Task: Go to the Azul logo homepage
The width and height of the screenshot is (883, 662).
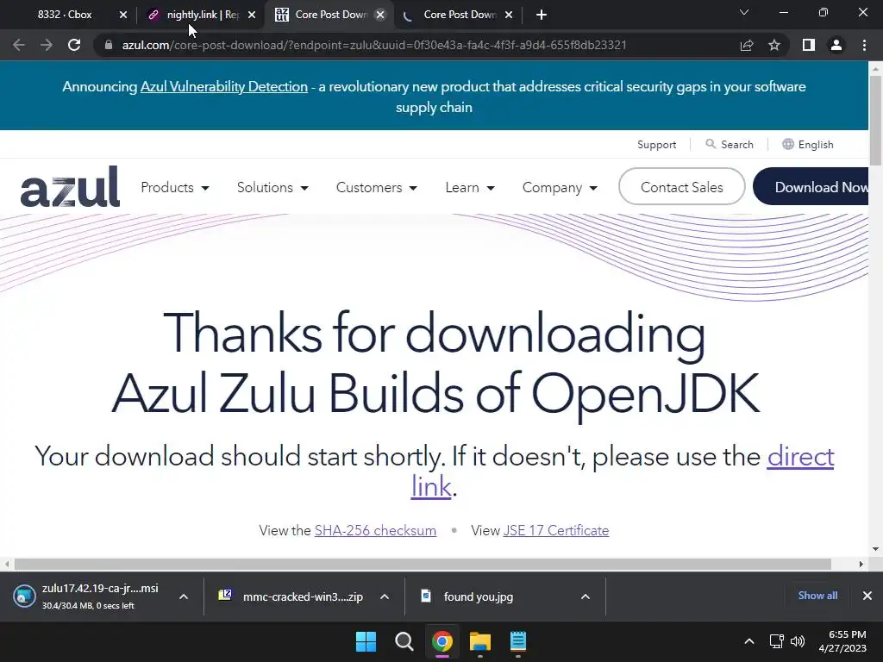Action: [70, 186]
